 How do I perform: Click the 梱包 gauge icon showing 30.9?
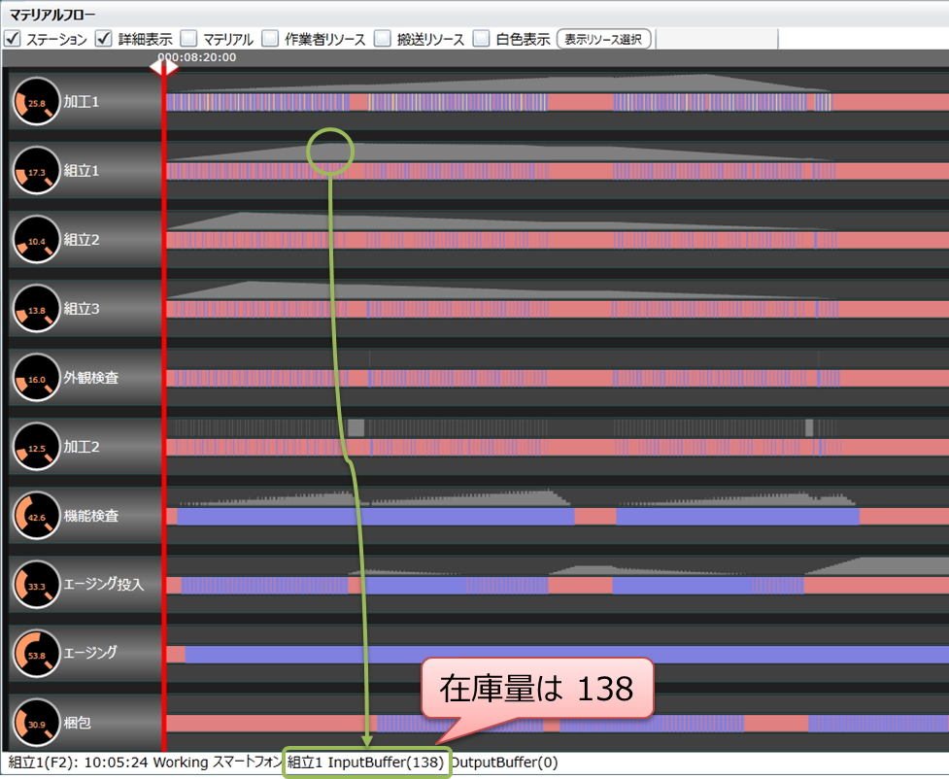coord(36,722)
